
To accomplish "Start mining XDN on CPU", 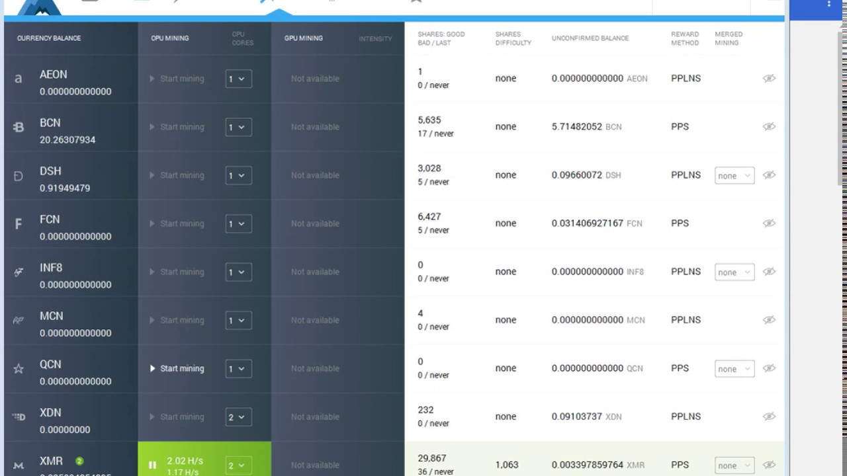I will tap(177, 416).
